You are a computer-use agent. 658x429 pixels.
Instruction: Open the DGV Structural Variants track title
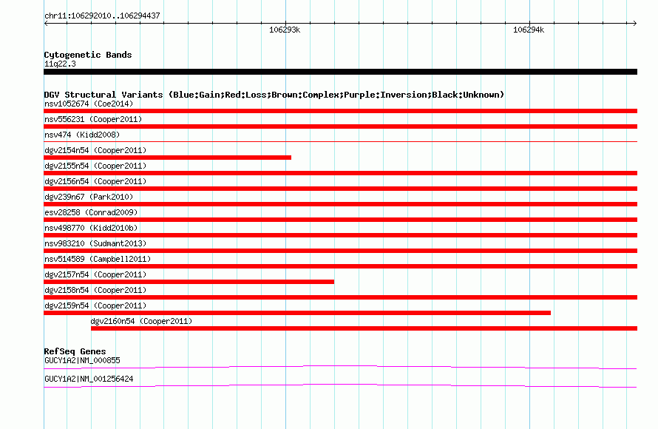(x=274, y=95)
